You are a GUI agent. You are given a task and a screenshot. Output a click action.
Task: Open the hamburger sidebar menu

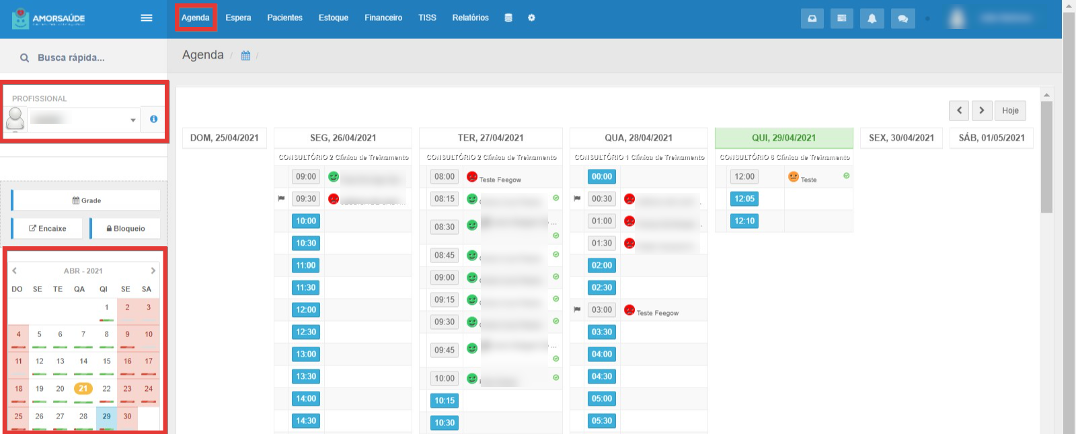click(146, 18)
